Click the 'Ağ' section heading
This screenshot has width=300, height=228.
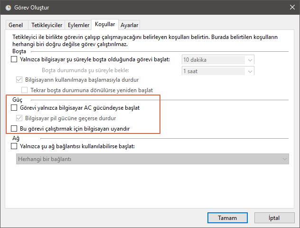[x=16, y=138]
